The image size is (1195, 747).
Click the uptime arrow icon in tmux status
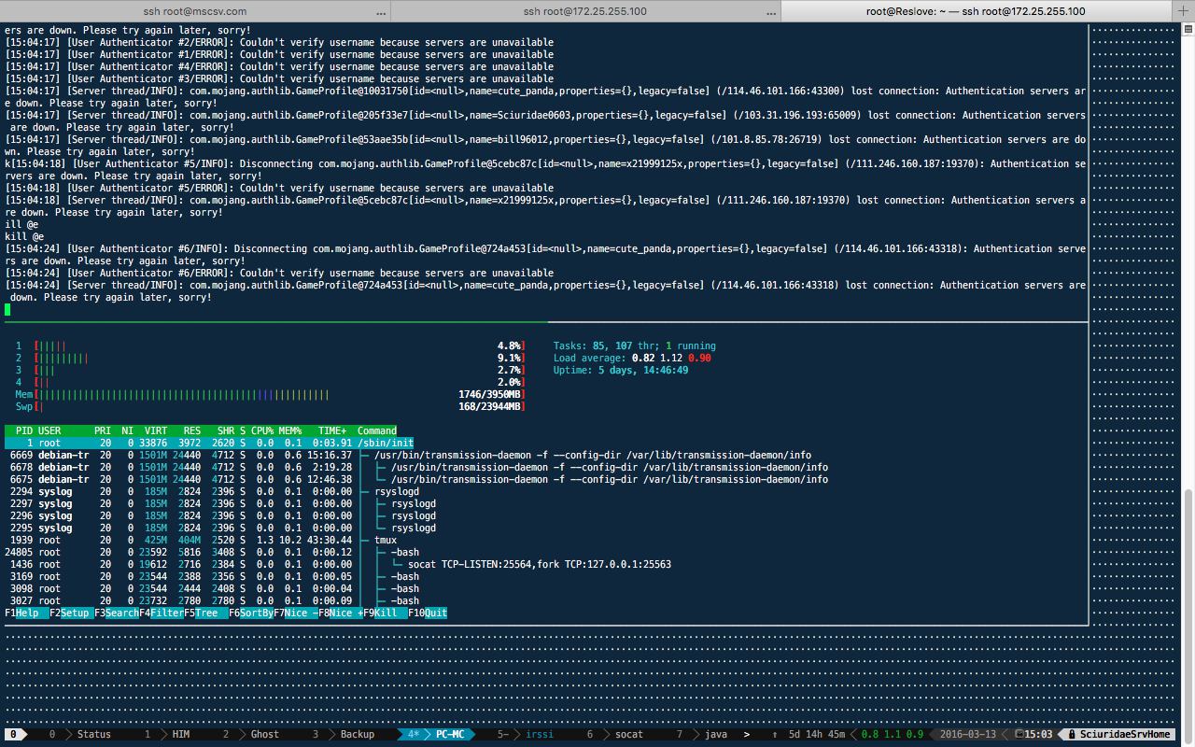[775, 735]
